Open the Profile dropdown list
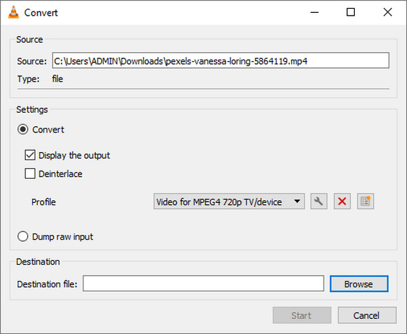The height and width of the screenshot is (334, 407). click(229, 202)
